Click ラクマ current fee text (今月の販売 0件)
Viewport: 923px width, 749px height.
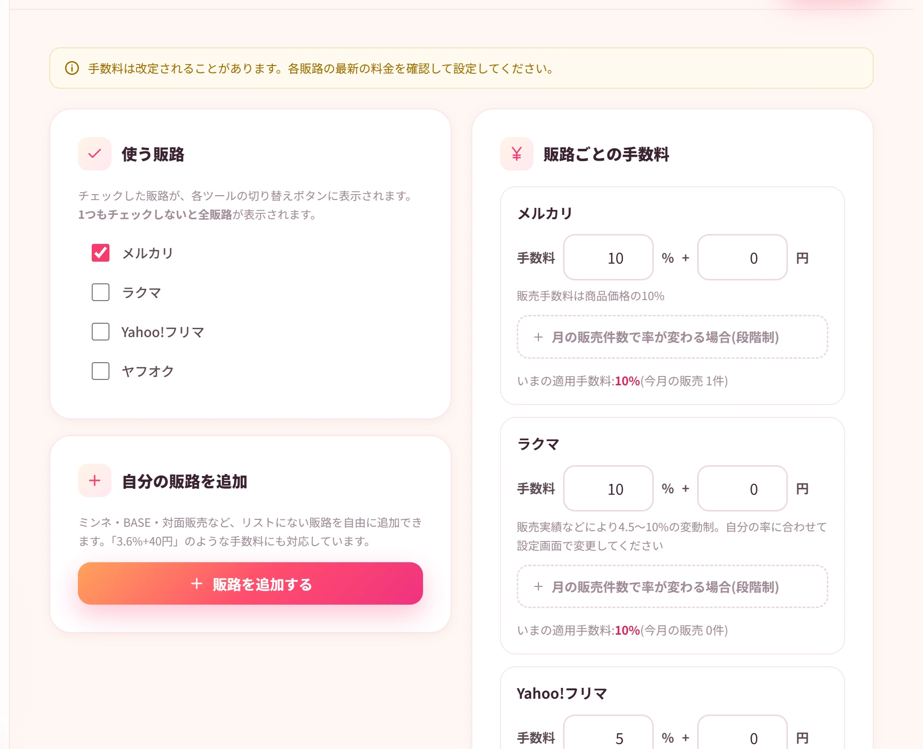tap(622, 630)
